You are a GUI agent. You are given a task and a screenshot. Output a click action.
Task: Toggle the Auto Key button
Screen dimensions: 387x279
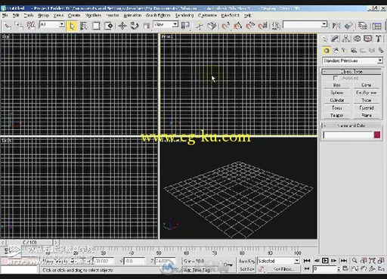[246, 261]
